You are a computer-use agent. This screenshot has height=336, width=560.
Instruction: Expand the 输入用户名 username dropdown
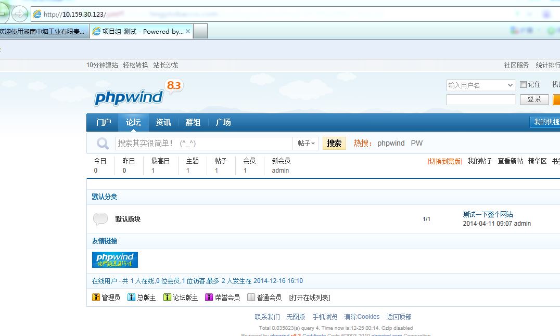click(x=511, y=85)
